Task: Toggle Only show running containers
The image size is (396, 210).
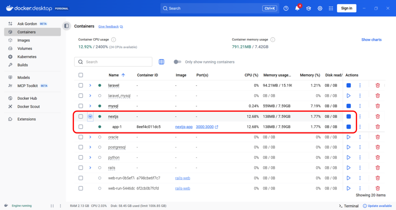Action: click(178, 62)
